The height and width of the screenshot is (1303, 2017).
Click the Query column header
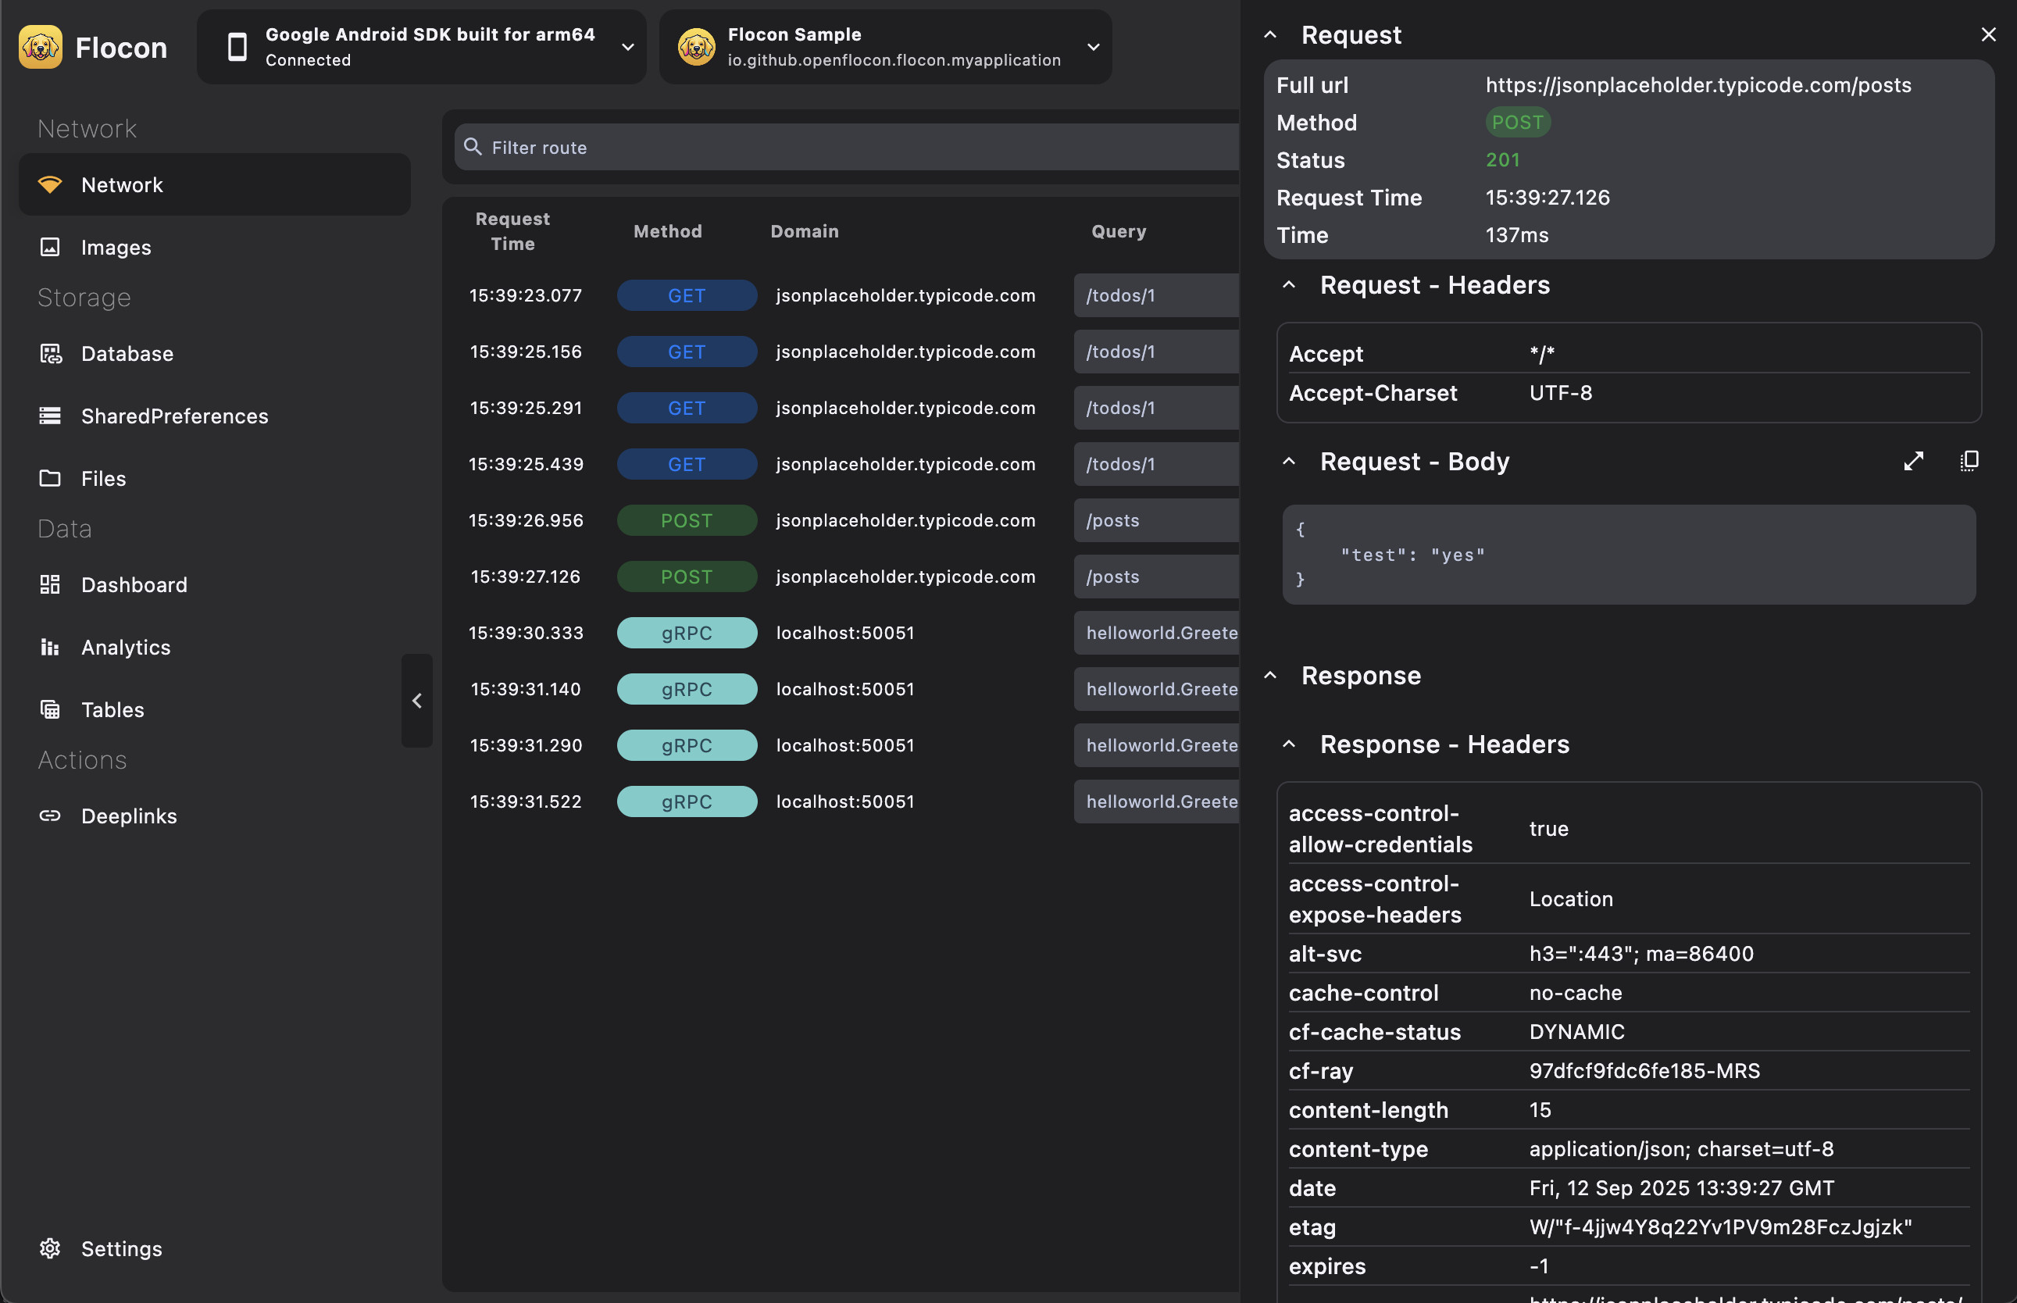click(x=1119, y=231)
